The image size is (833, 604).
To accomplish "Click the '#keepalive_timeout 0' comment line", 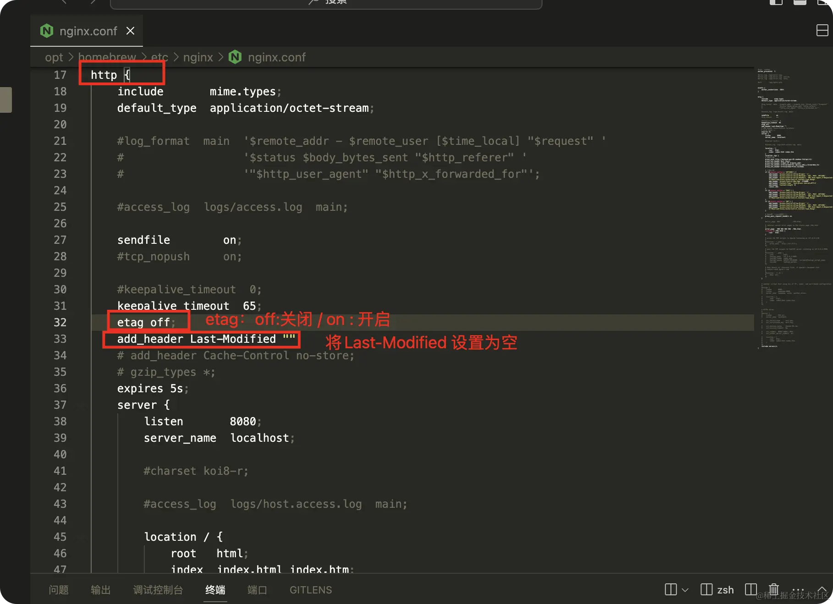I will (x=189, y=290).
